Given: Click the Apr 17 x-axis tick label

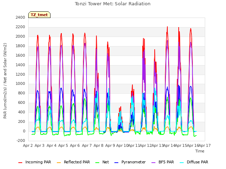Looking at the screenshot, I should point(205,145).
